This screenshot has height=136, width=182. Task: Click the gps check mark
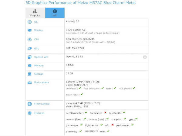coord(136,119)
